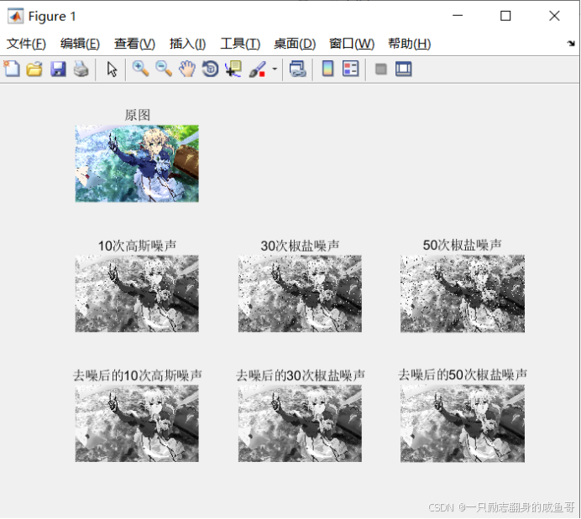Click the 原图 title text

pyautogui.click(x=137, y=115)
